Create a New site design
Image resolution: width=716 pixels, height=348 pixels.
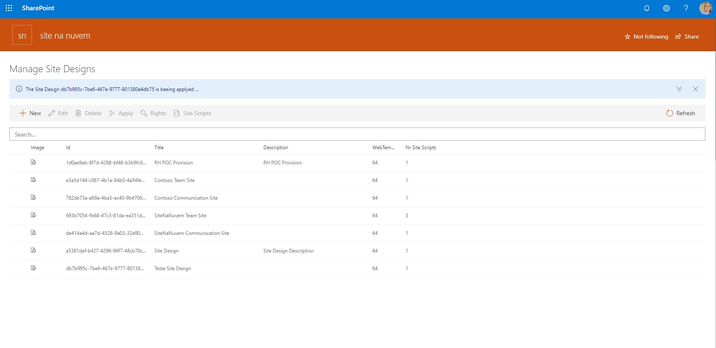coord(30,113)
